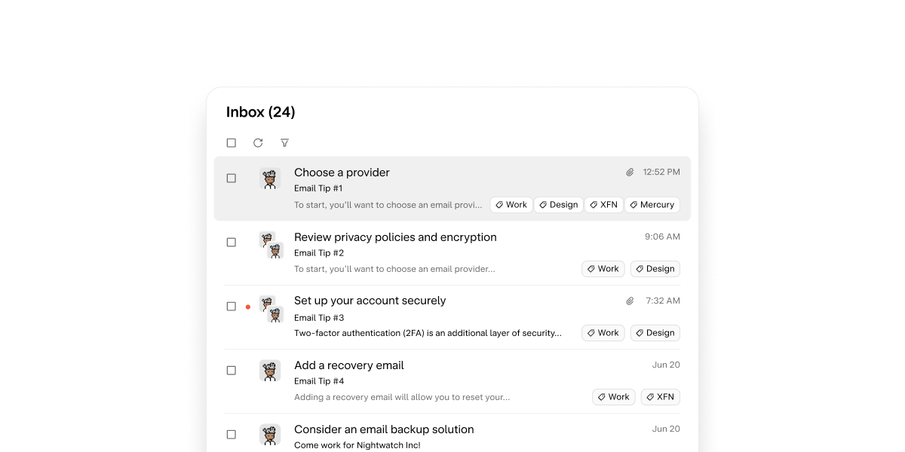Click the Design tag on Set up your account securely
Image resolution: width=905 pixels, height=452 pixels.
tap(655, 332)
